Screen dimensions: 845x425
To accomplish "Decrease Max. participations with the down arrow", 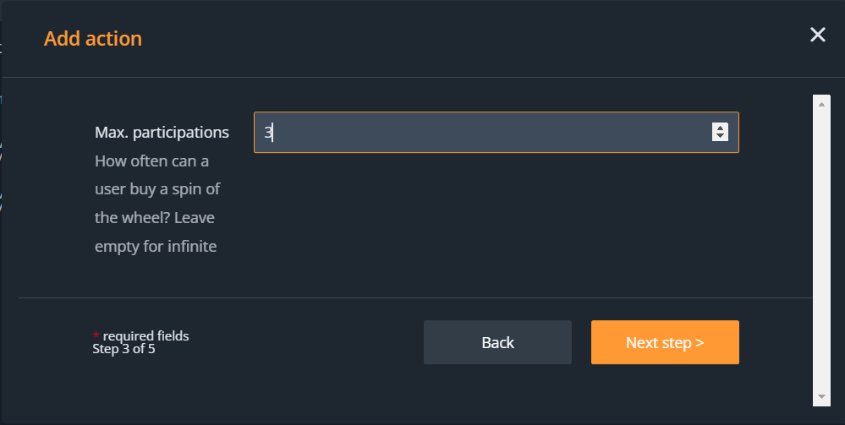I will coord(720,136).
